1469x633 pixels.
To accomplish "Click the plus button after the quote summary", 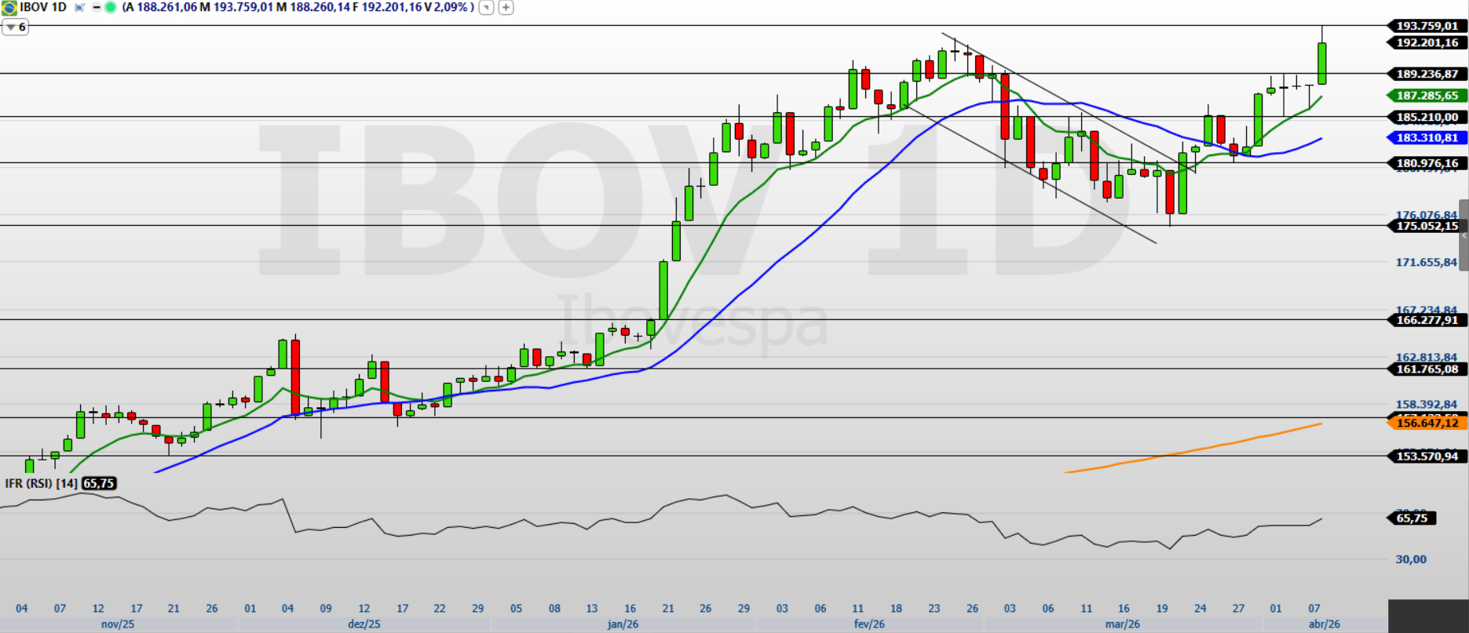I will [506, 8].
